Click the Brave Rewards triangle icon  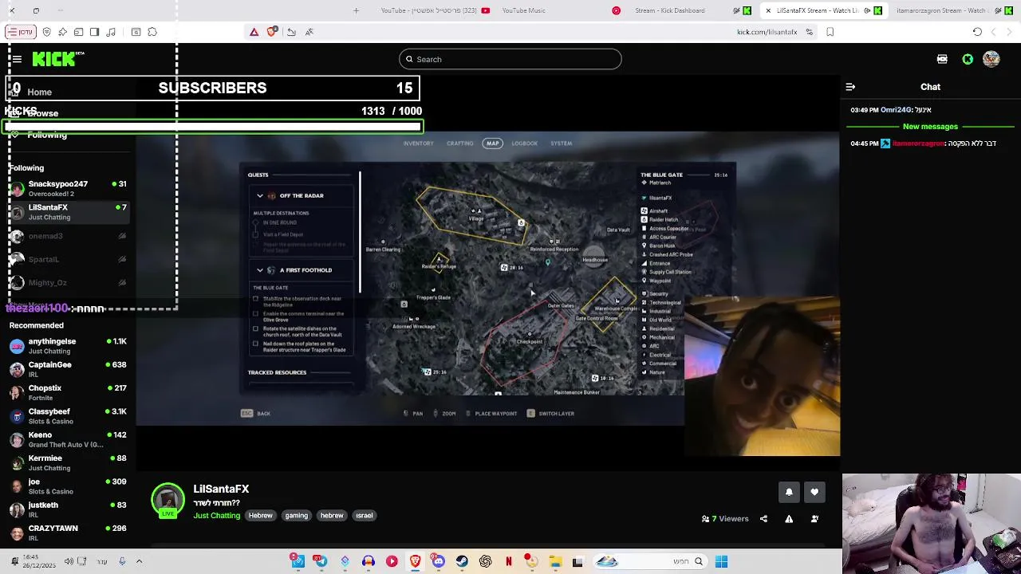254,32
